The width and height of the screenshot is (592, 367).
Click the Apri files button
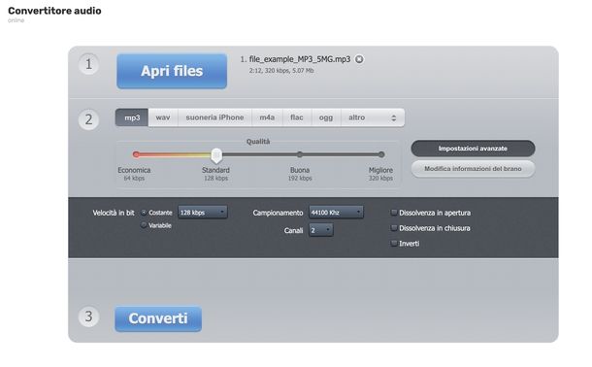point(172,71)
